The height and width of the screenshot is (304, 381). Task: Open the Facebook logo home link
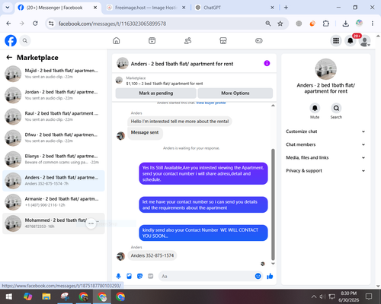[11, 40]
